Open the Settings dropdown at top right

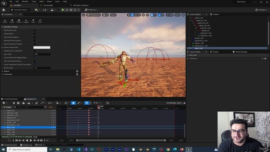tap(261, 10)
